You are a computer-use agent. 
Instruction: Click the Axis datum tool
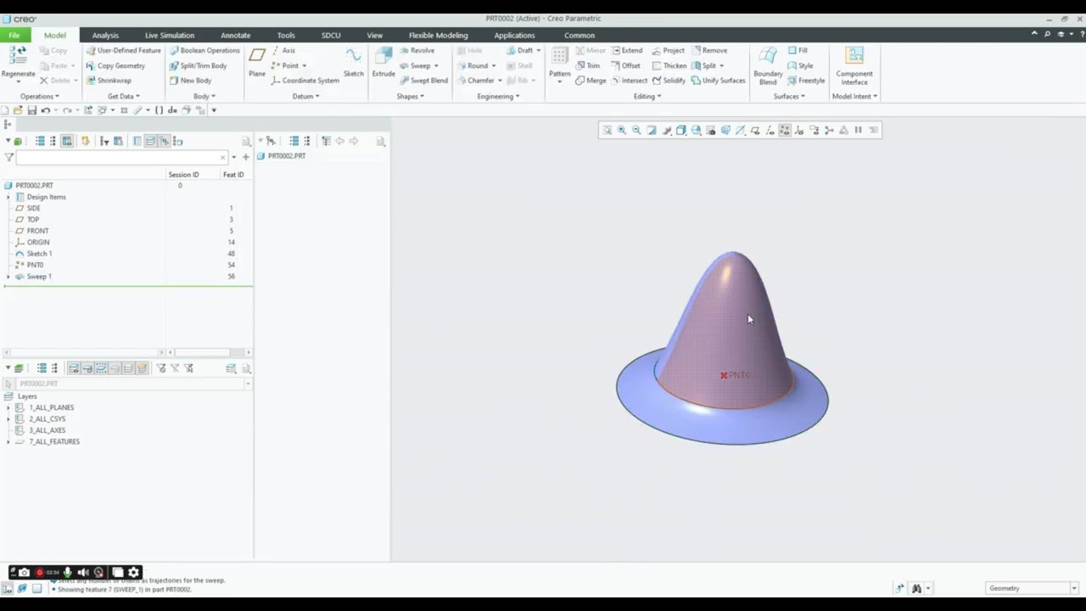(283, 50)
